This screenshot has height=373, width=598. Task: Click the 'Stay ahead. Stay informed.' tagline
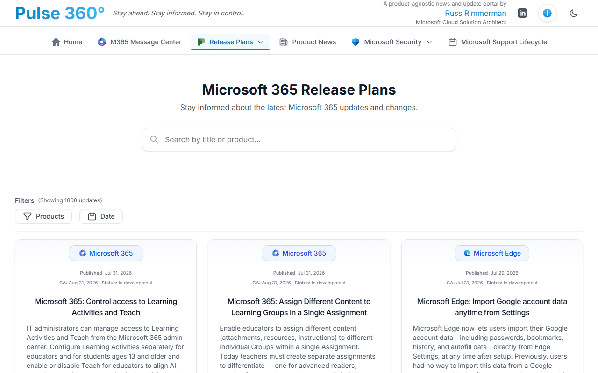point(178,13)
